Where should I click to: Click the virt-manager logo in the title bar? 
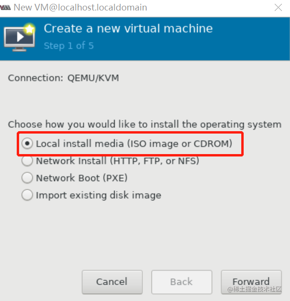pos(5,7)
